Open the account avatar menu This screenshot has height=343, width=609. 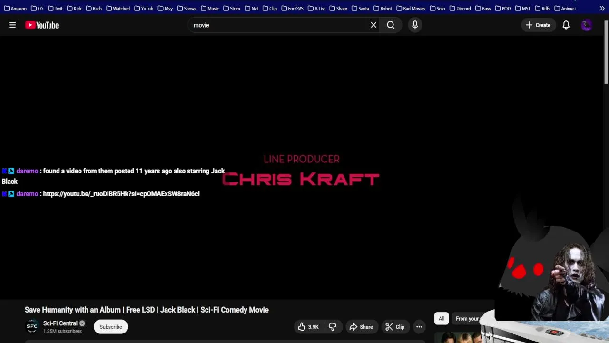(586, 25)
